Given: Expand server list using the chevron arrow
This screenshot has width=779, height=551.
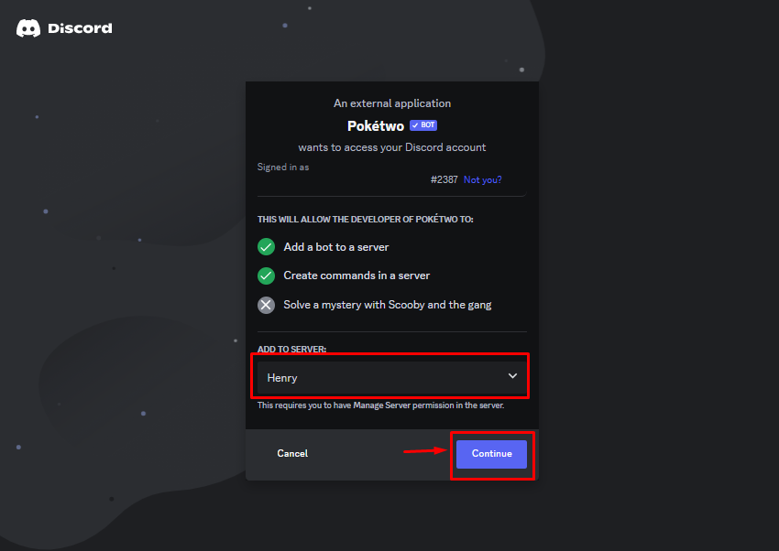Looking at the screenshot, I should coord(512,376).
